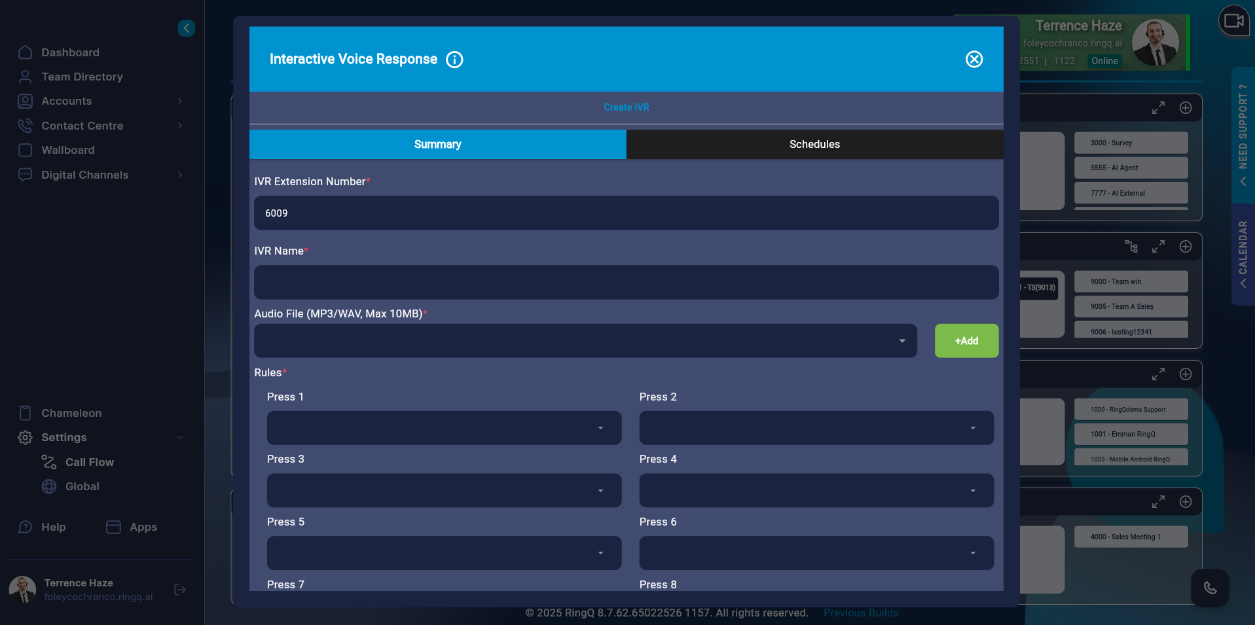Image resolution: width=1255 pixels, height=625 pixels.
Task: Close the Interactive Voice Response dialog
Action: coord(973,60)
